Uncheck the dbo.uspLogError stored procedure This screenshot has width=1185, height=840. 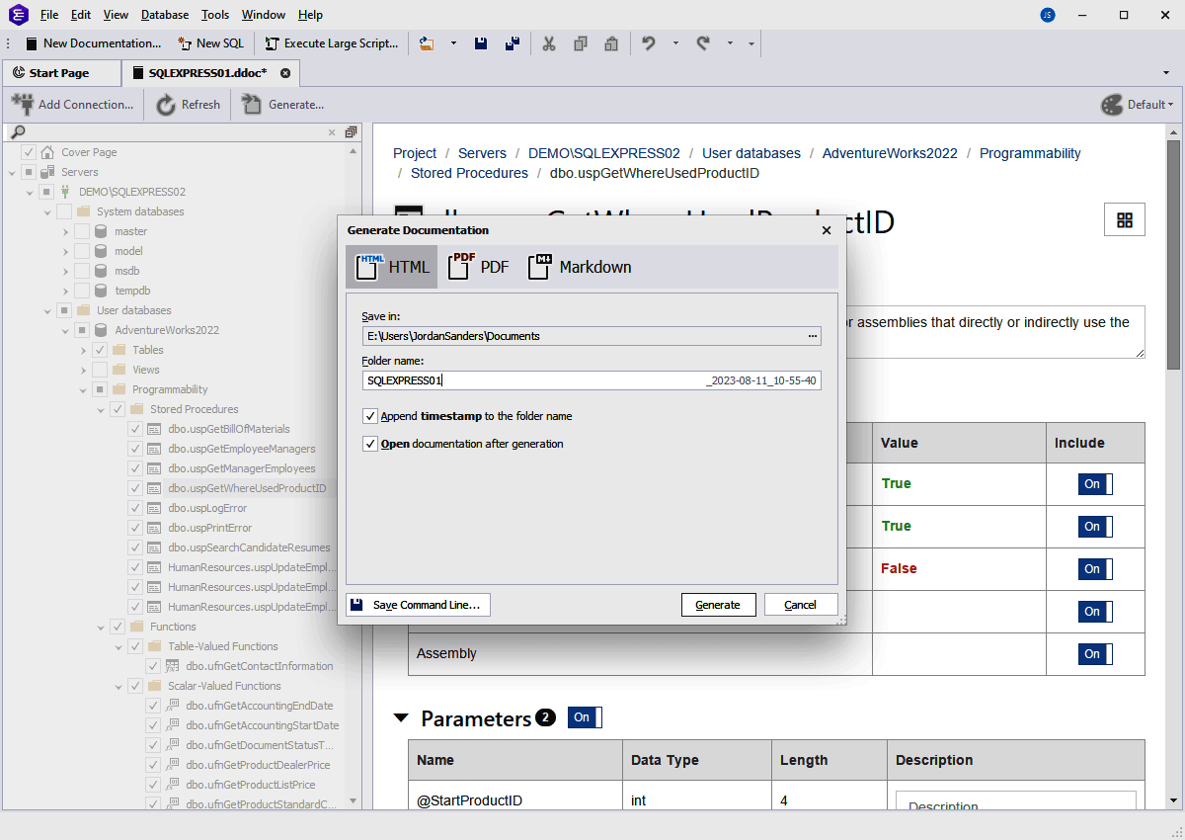pyautogui.click(x=133, y=508)
